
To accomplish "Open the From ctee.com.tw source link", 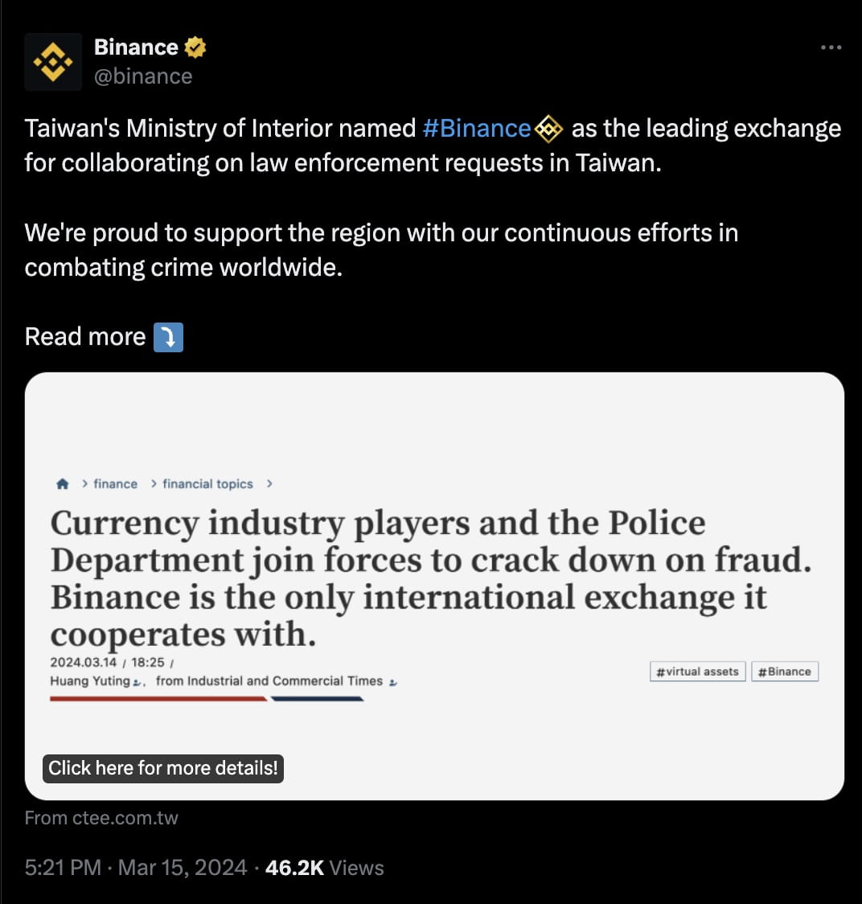I will (101, 817).
